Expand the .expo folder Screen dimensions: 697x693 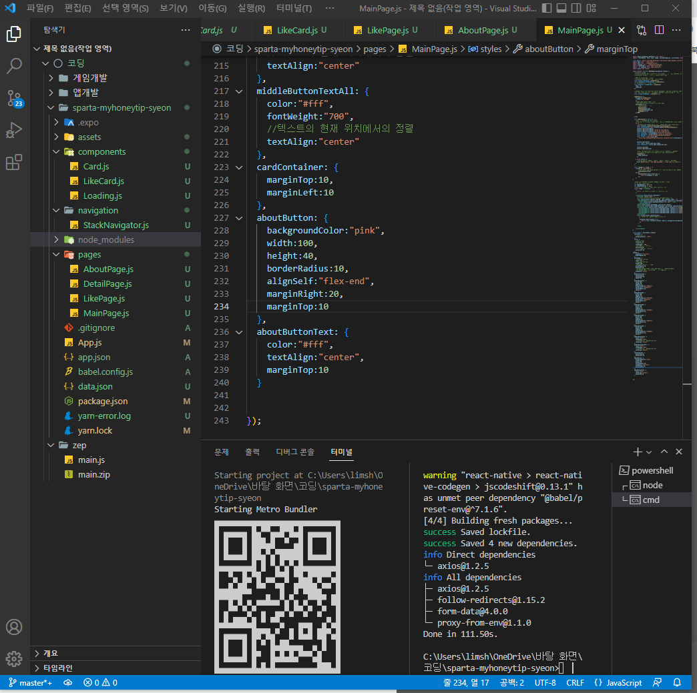pos(115,122)
